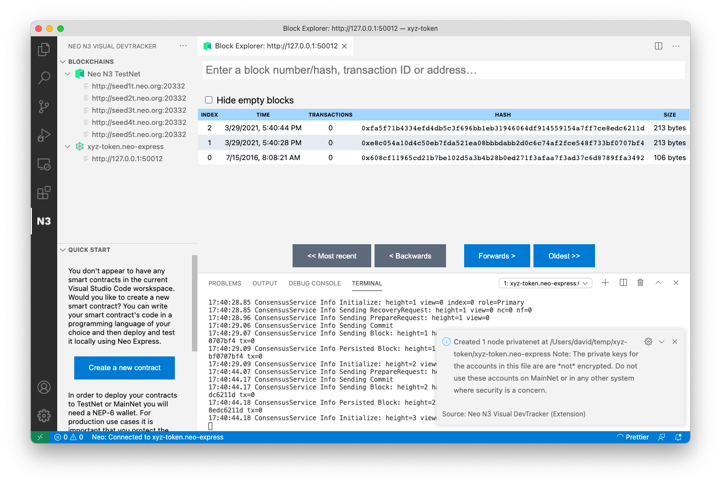Open the Manage gear in activity bar
The height and width of the screenshot is (484, 721).
pos(44,416)
